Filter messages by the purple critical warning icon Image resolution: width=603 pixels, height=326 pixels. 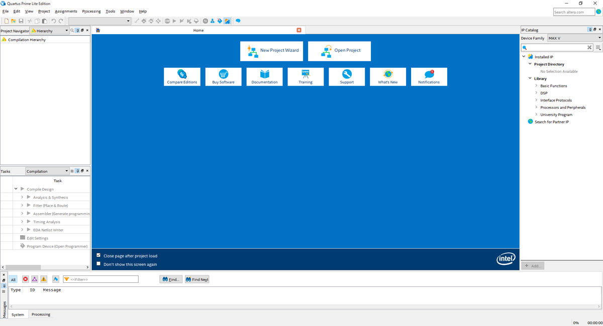(x=34, y=279)
